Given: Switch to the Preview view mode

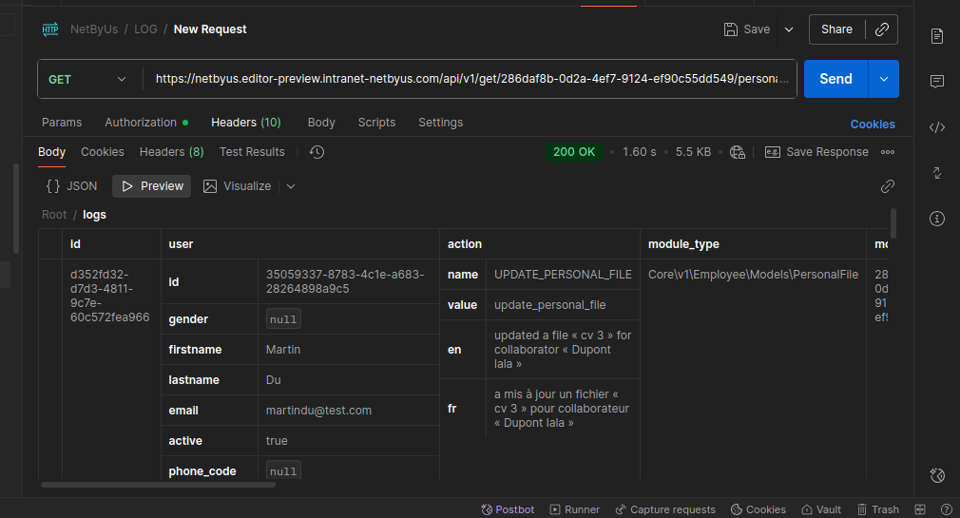Looking at the screenshot, I should point(152,186).
